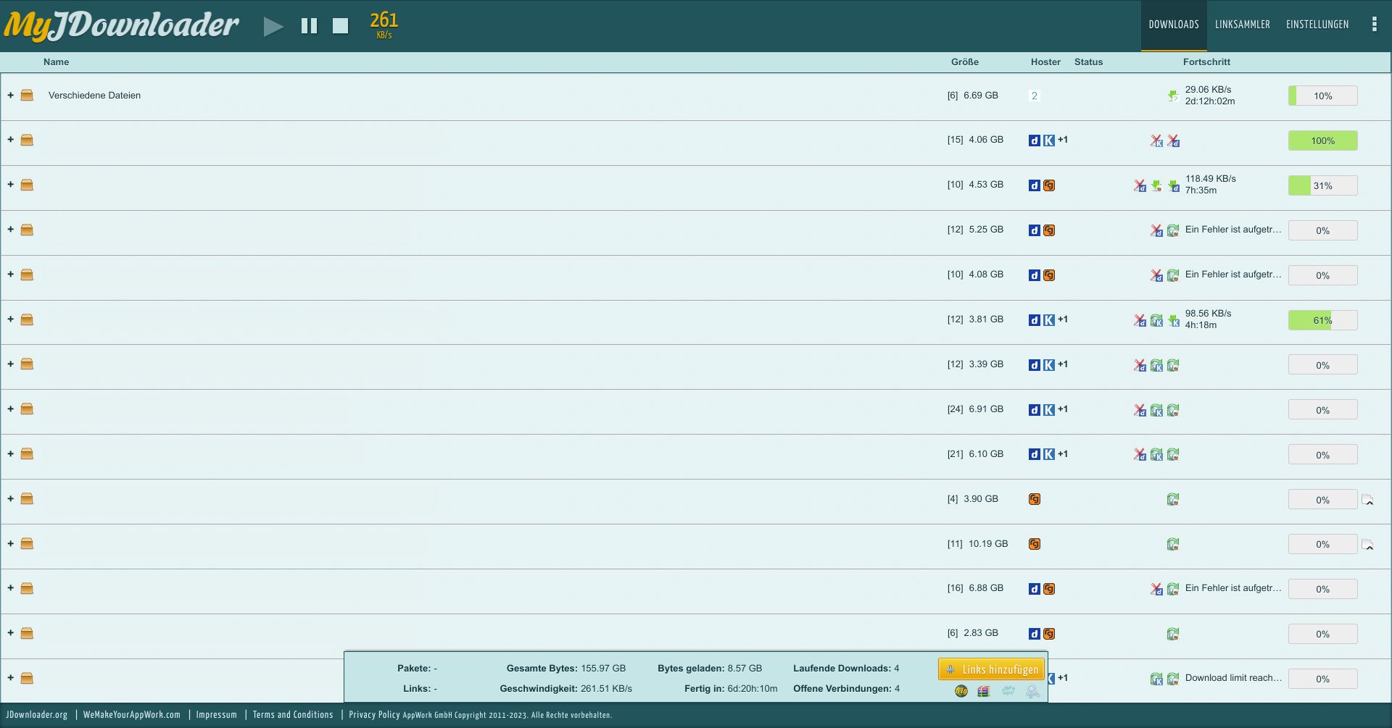
Task: Sort by the Fortschritt column header
Action: coord(1206,62)
